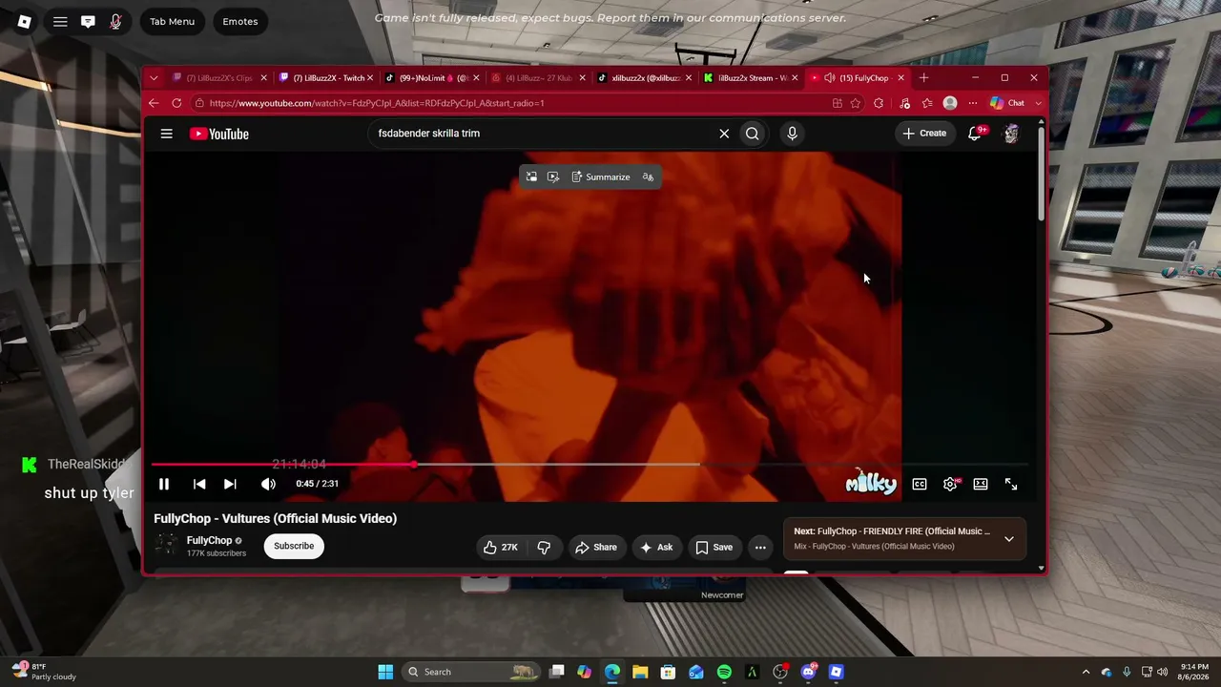The width and height of the screenshot is (1221, 687).
Task: Open the browser tab list dropdown
Action: [x=154, y=78]
